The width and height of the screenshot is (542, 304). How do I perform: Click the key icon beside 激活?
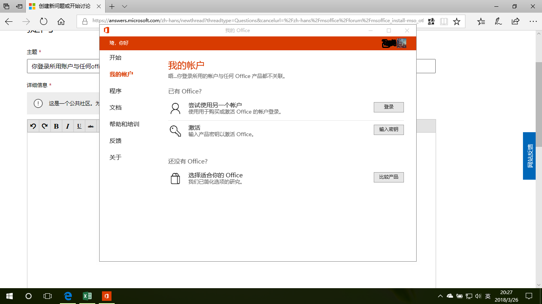coord(175,131)
